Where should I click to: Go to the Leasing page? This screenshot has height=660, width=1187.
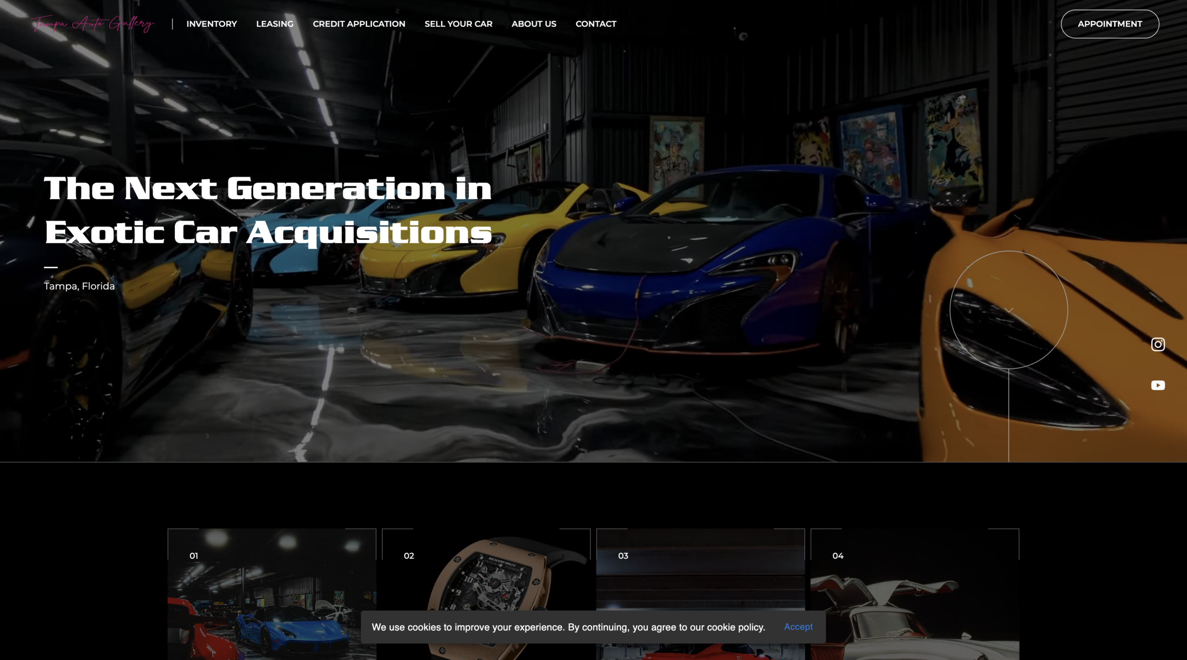coord(274,24)
